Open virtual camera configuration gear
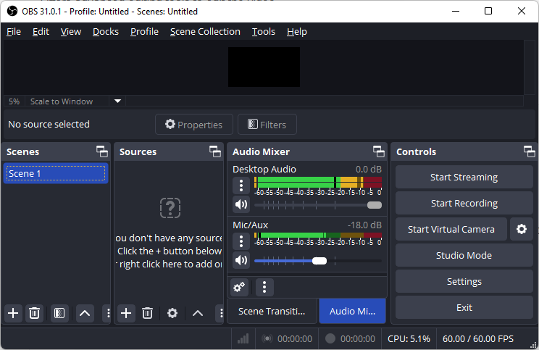Image resolution: width=539 pixels, height=350 pixels. click(x=521, y=229)
